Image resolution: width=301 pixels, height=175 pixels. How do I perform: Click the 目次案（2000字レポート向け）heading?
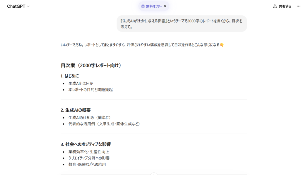click(91, 65)
